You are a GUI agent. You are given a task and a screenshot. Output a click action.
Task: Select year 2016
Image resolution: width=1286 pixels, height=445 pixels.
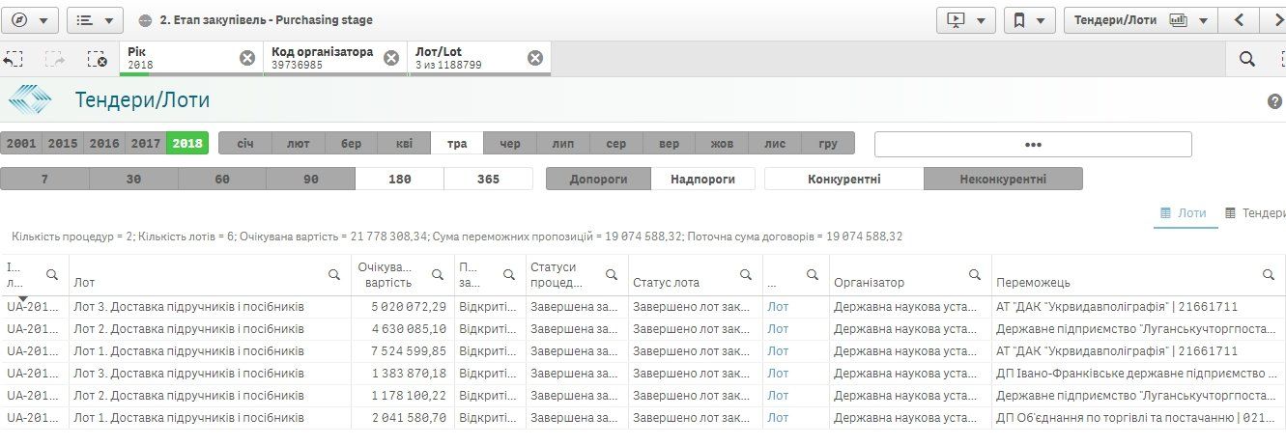click(x=104, y=143)
